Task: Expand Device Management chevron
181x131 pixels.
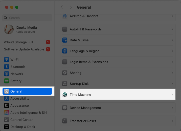Action: tap(172, 108)
